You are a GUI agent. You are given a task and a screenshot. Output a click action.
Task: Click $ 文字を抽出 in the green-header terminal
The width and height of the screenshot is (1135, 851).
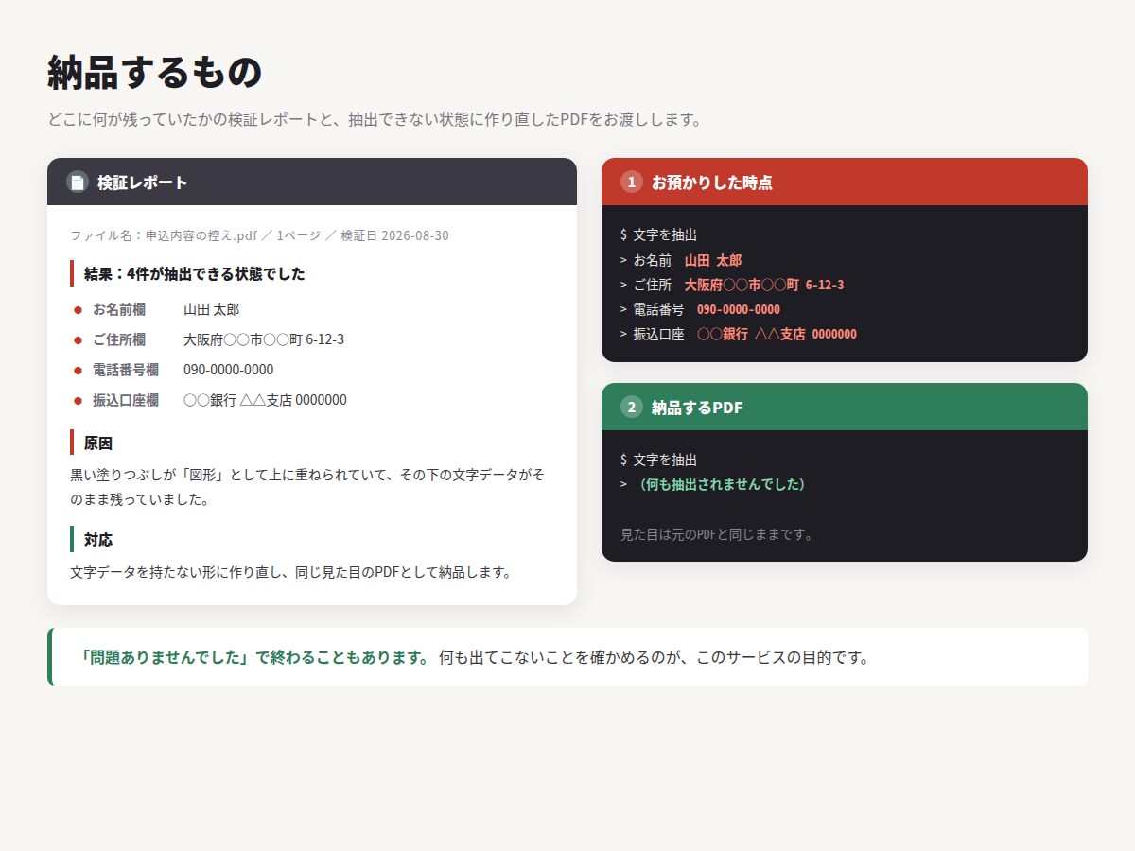tap(658, 460)
